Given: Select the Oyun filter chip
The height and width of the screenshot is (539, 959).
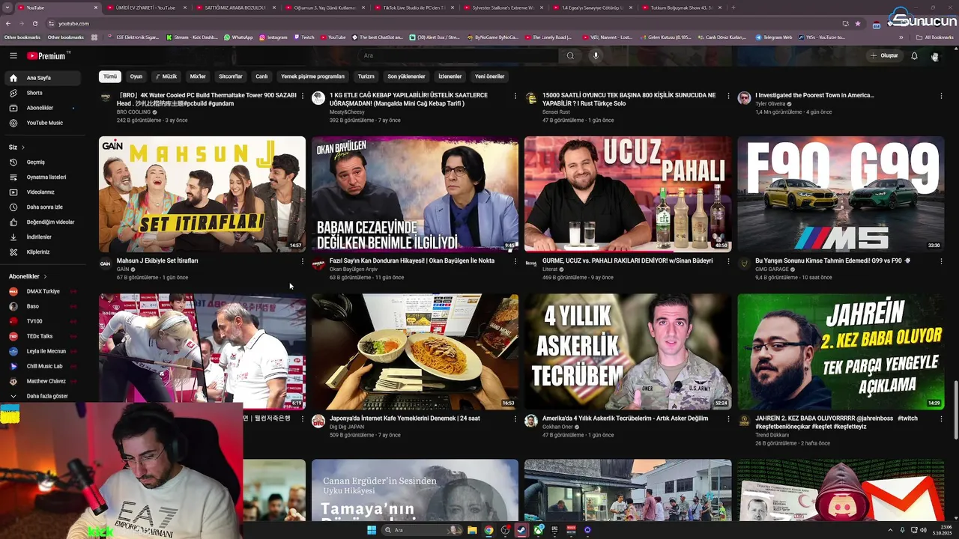Looking at the screenshot, I should 136,76.
